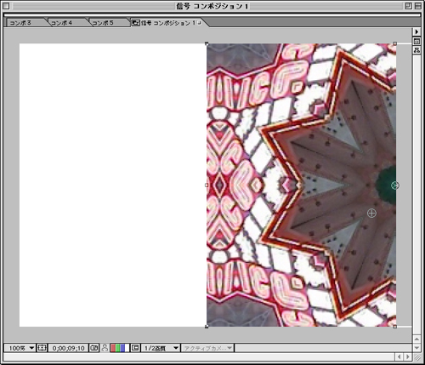Click the 0;00;09;10 timecode field
Viewport: 425px width, 365px height.
click(68, 348)
